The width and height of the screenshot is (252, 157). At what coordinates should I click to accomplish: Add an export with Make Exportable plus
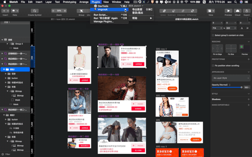[x=248, y=105]
